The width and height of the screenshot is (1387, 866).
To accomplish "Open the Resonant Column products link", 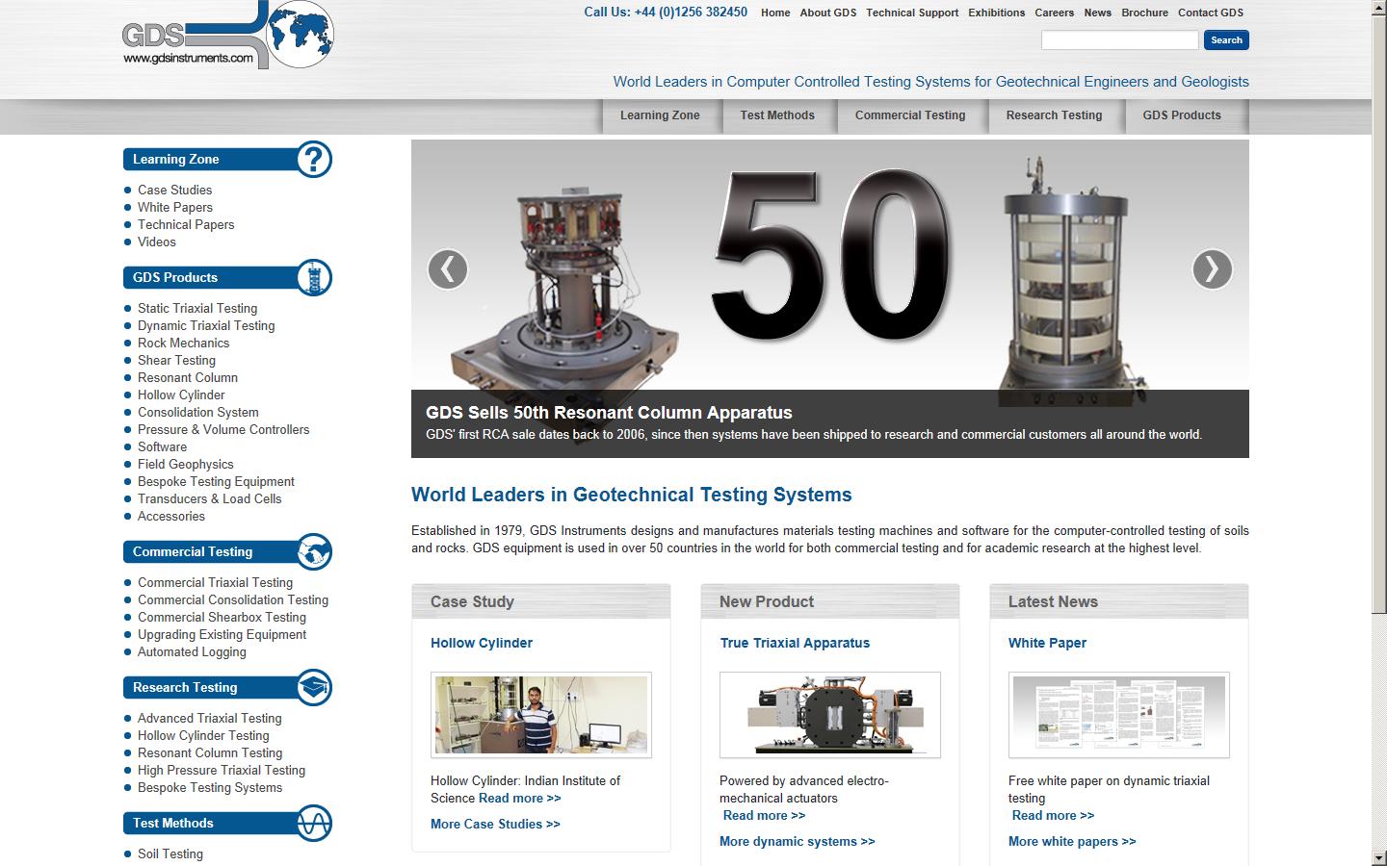I will 188,378.
